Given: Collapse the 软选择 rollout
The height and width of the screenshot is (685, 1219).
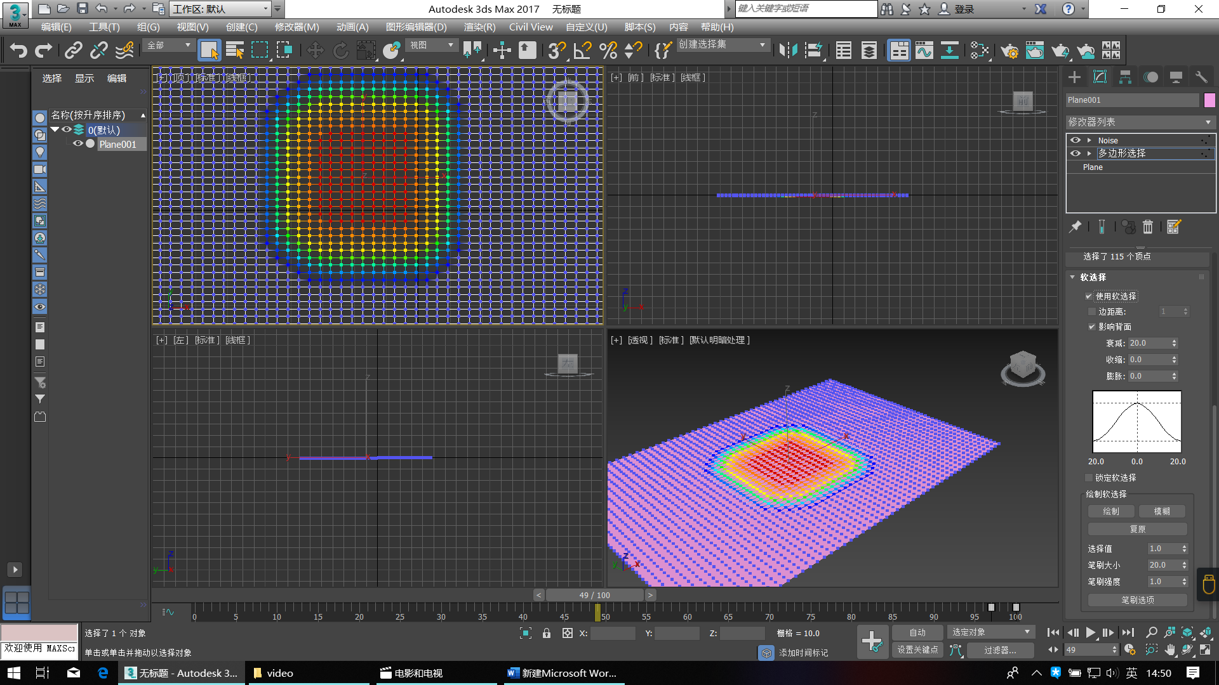Looking at the screenshot, I should [1072, 277].
